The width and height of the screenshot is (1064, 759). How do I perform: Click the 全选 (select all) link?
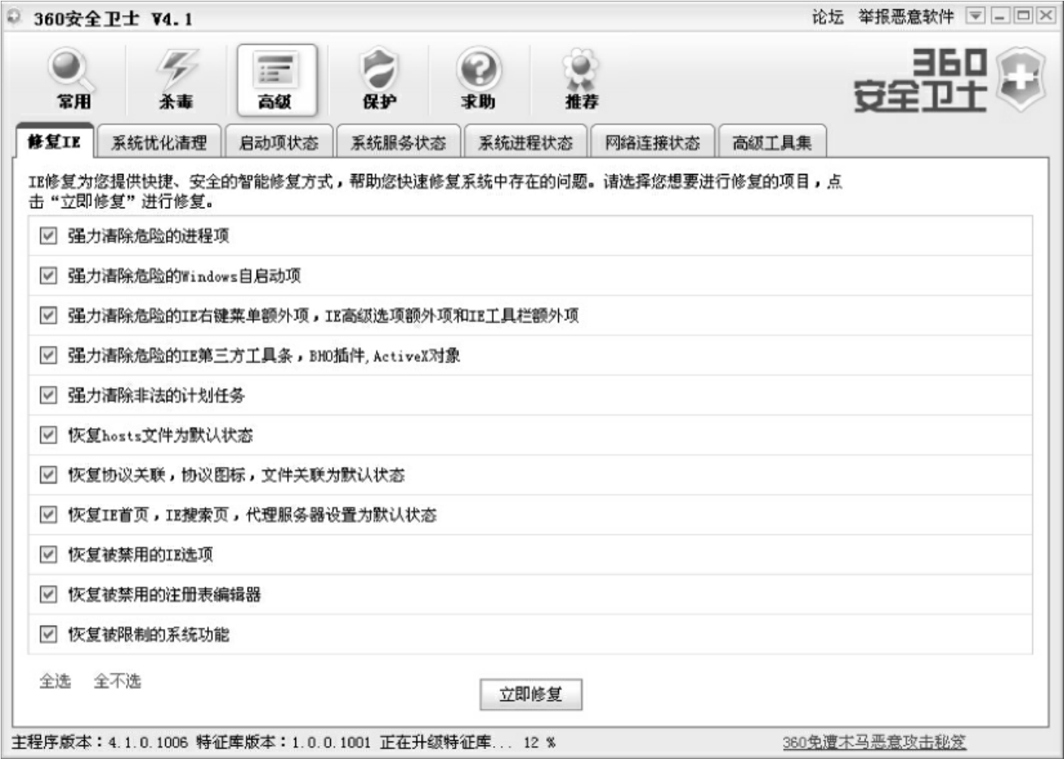tap(55, 681)
